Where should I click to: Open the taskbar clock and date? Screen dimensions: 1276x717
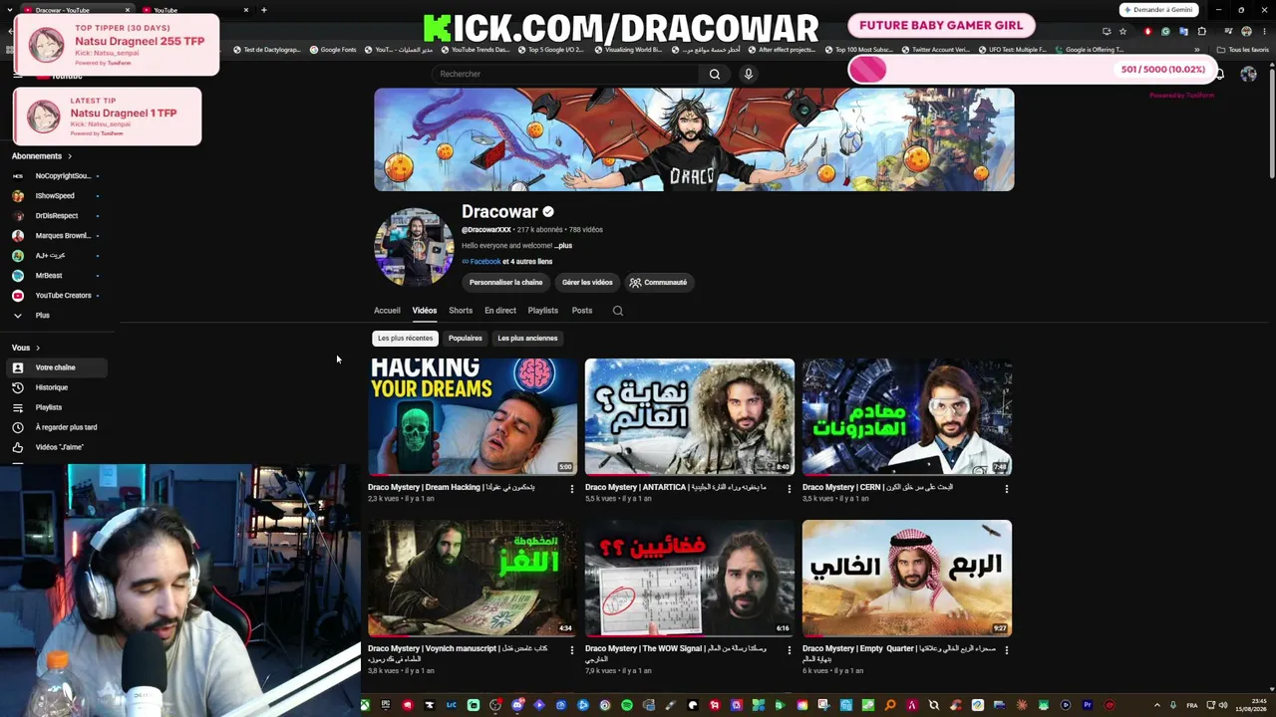pos(1251,705)
